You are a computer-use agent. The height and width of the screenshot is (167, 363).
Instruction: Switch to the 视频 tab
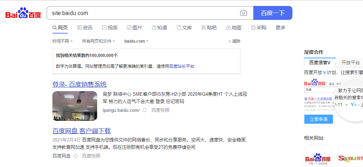(110, 28)
